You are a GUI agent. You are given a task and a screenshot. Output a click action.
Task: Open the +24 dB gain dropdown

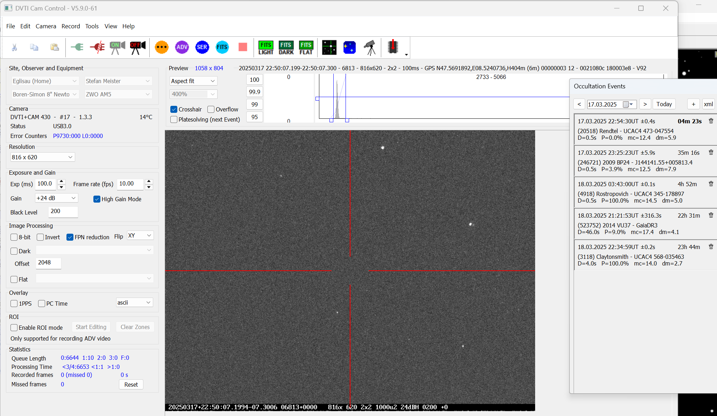coord(56,198)
